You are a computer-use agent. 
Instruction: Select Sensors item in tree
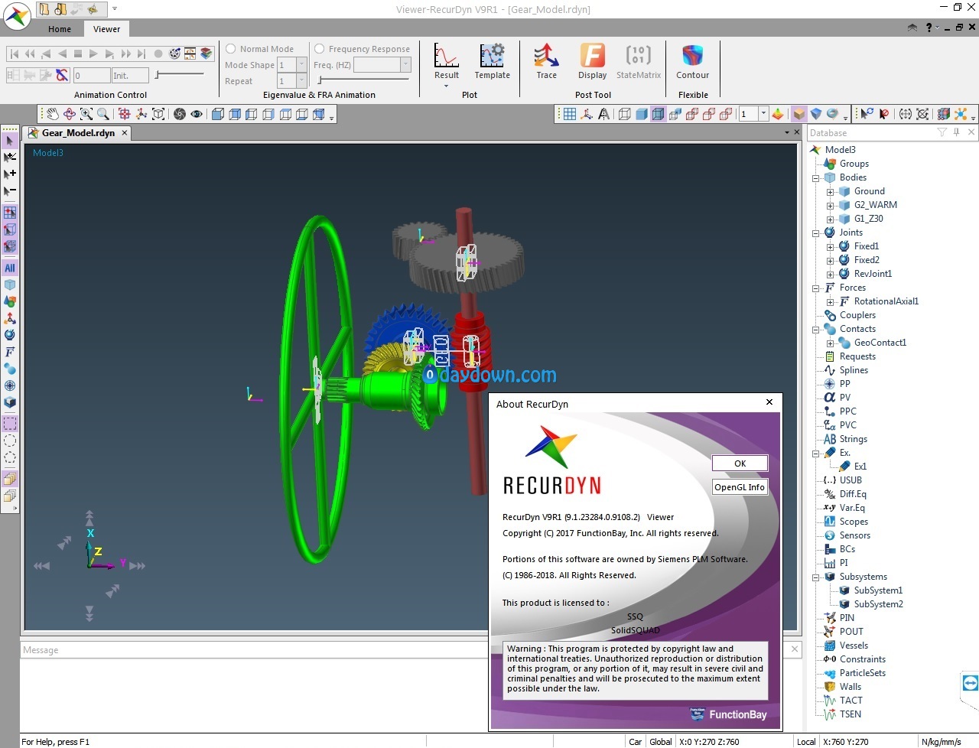click(x=855, y=535)
